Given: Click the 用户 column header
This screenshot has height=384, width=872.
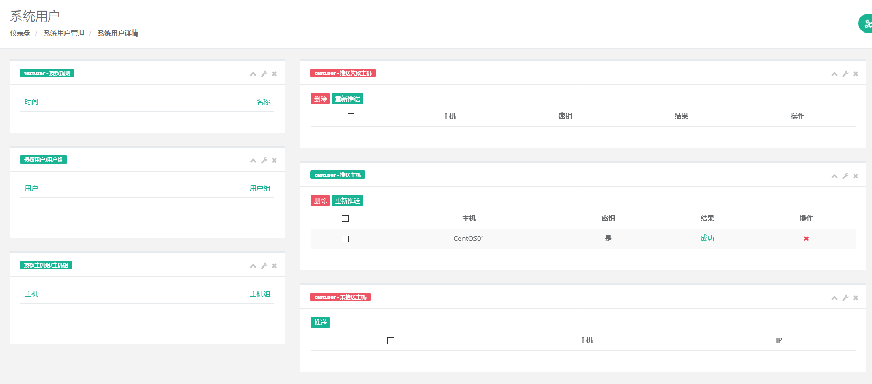Looking at the screenshot, I should [31, 188].
